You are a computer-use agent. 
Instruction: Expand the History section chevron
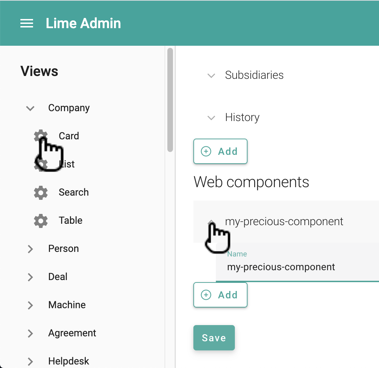211,118
